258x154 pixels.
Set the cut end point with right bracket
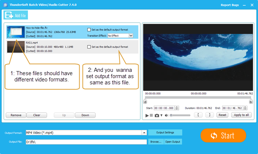[209, 115]
